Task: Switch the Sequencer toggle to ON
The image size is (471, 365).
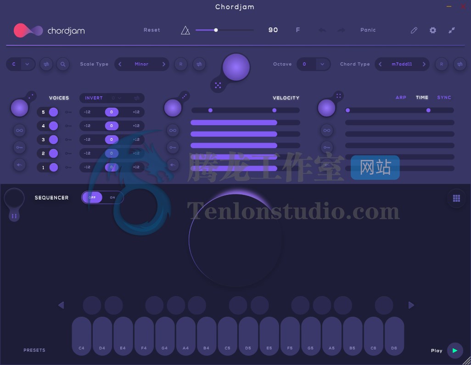Action: [x=112, y=198]
